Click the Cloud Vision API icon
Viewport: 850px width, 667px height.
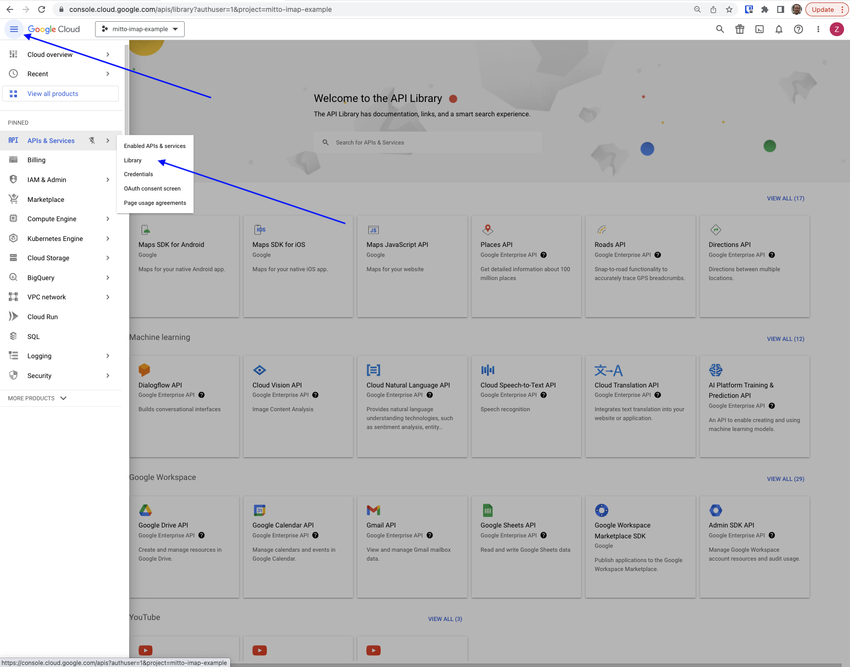[x=259, y=370]
